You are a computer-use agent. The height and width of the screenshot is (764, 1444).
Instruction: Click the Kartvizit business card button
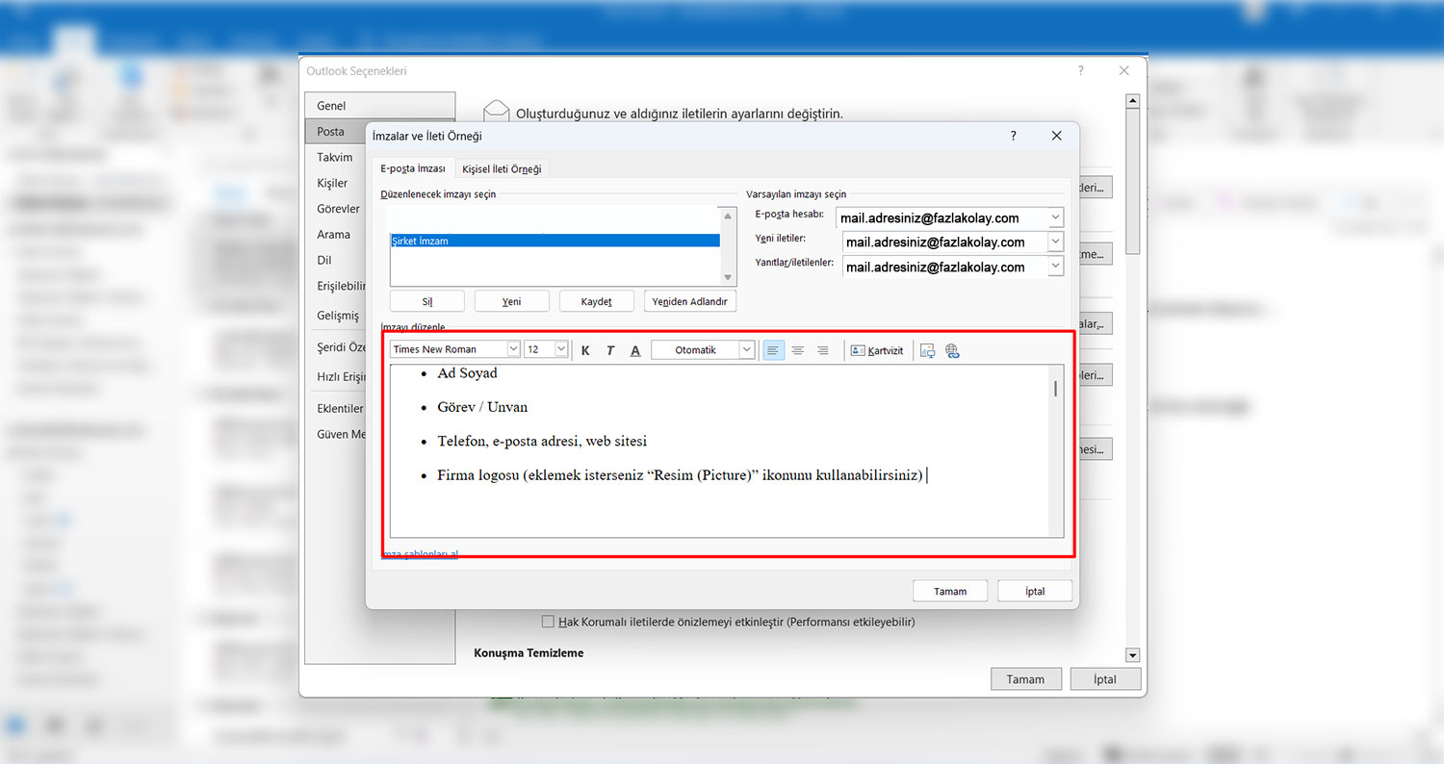(x=877, y=350)
